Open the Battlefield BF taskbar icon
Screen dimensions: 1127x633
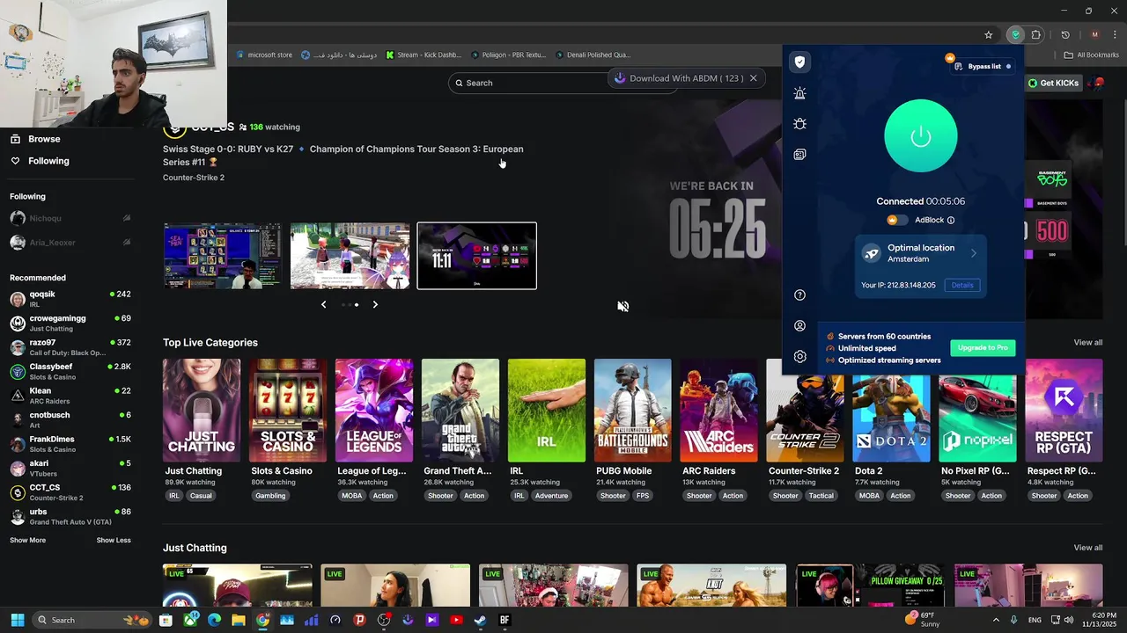click(x=505, y=620)
